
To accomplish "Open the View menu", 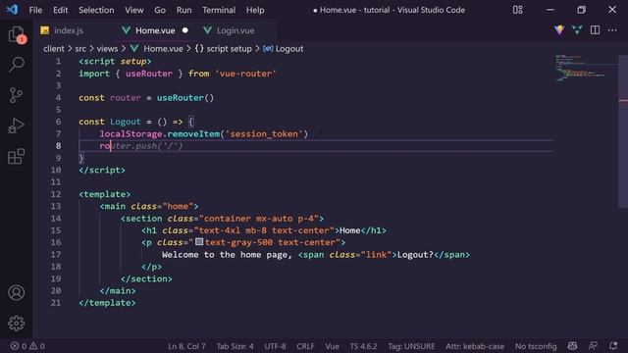I will [133, 10].
